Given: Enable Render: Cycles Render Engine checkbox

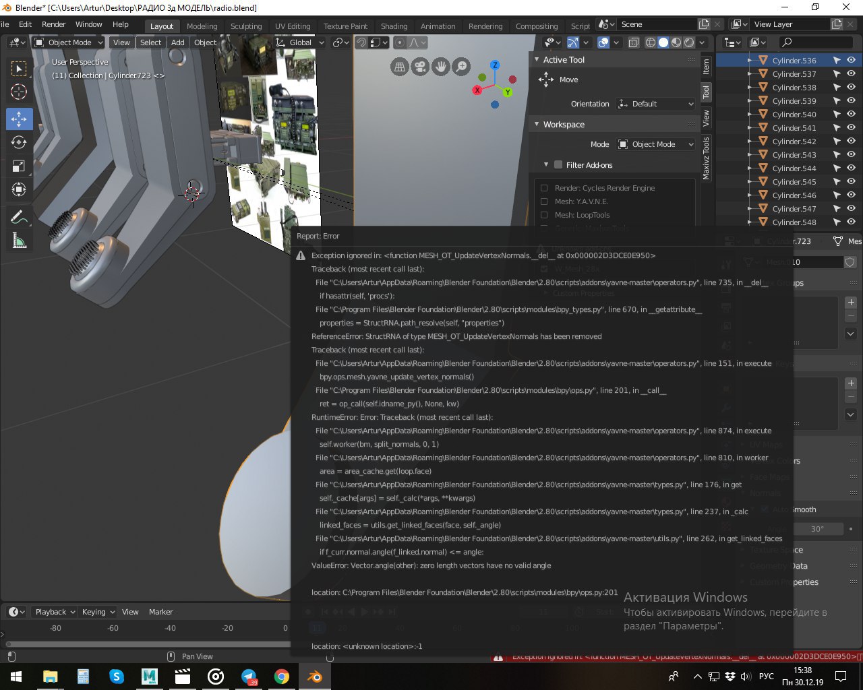Looking at the screenshot, I should point(544,188).
